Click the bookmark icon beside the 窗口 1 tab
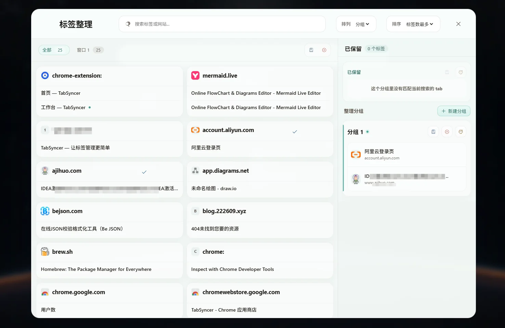 coord(311,50)
